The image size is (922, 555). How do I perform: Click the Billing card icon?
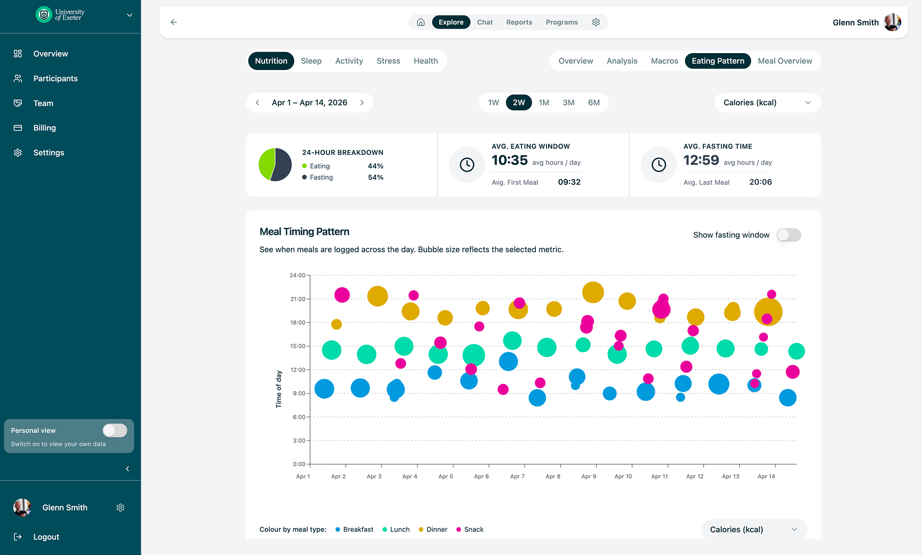pos(18,128)
